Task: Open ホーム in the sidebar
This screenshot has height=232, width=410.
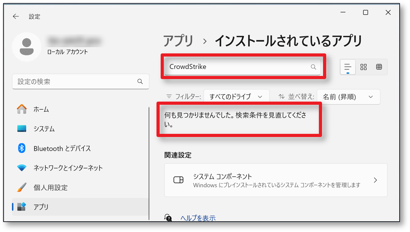Action: (80, 109)
